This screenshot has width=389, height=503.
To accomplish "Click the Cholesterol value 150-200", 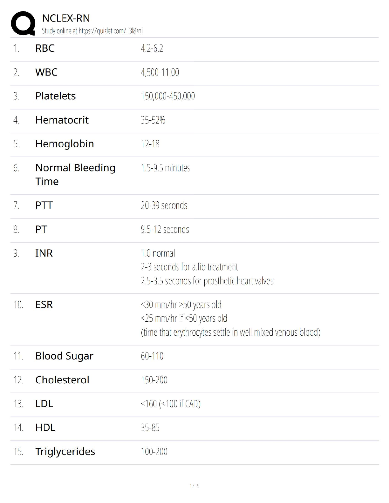I will [154, 380].
